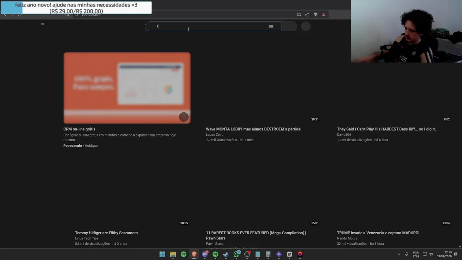Open '11 RAREST BOOKS EVER FEATURED' video title
Viewport: 462px width, 260px height.
256,235
